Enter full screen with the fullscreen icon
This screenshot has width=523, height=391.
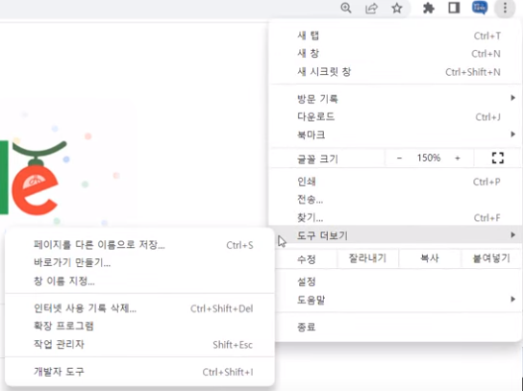tap(498, 158)
